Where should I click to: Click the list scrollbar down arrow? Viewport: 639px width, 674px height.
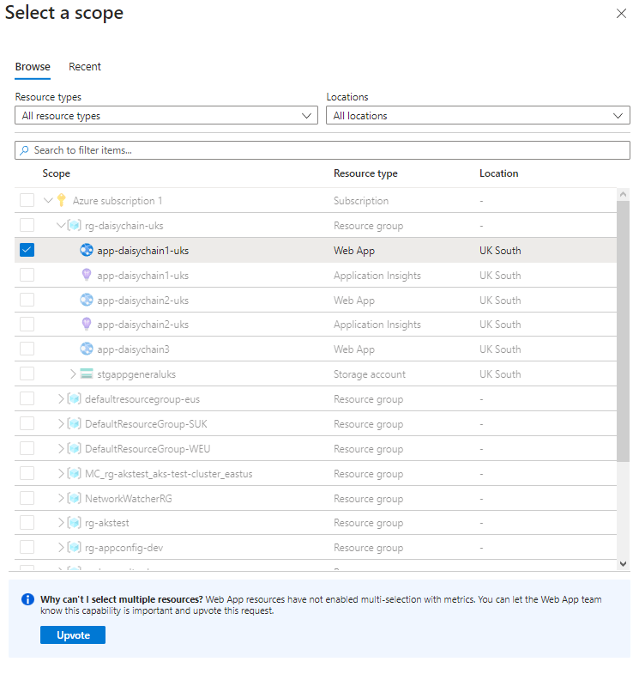pos(623,563)
